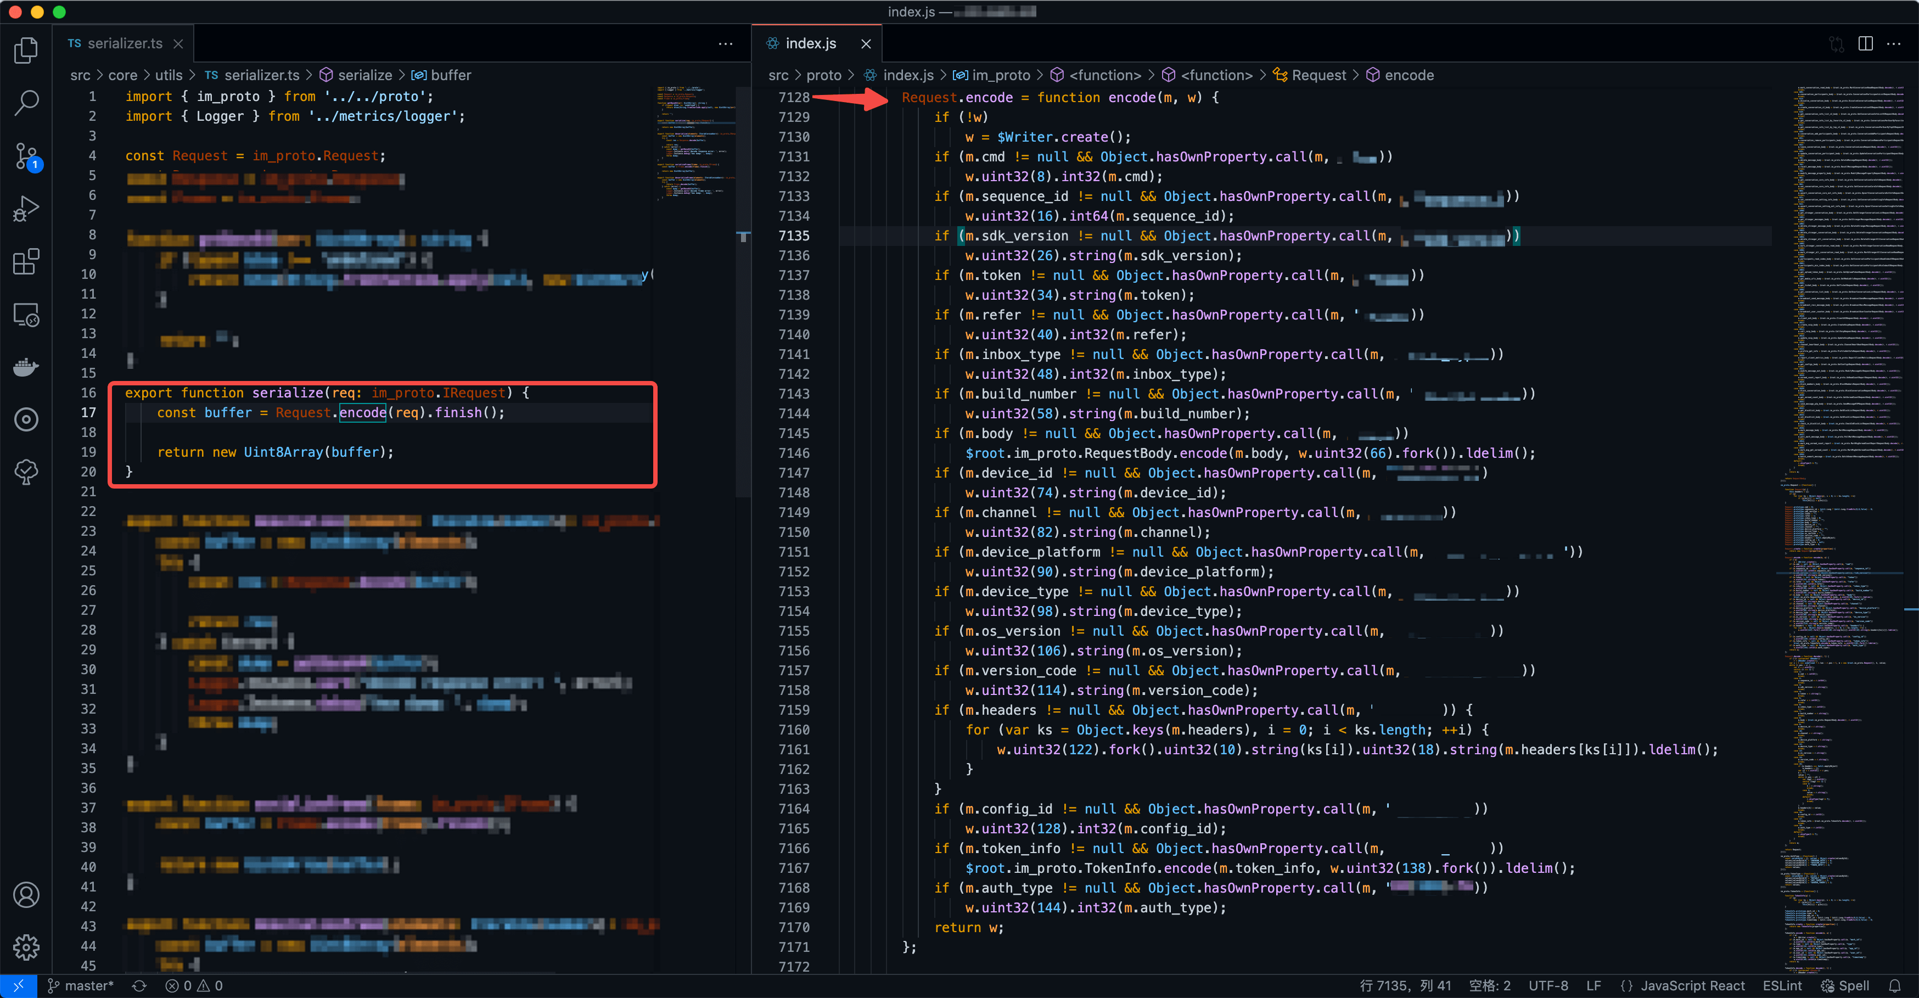This screenshot has width=1919, height=998.
Task: Click 'serialize' function breadcrumb
Action: pos(356,75)
